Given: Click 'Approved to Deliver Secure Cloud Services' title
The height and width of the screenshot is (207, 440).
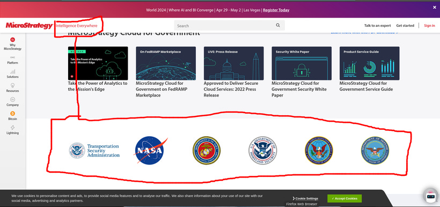Looking at the screenshot, I should pos(231,89).
